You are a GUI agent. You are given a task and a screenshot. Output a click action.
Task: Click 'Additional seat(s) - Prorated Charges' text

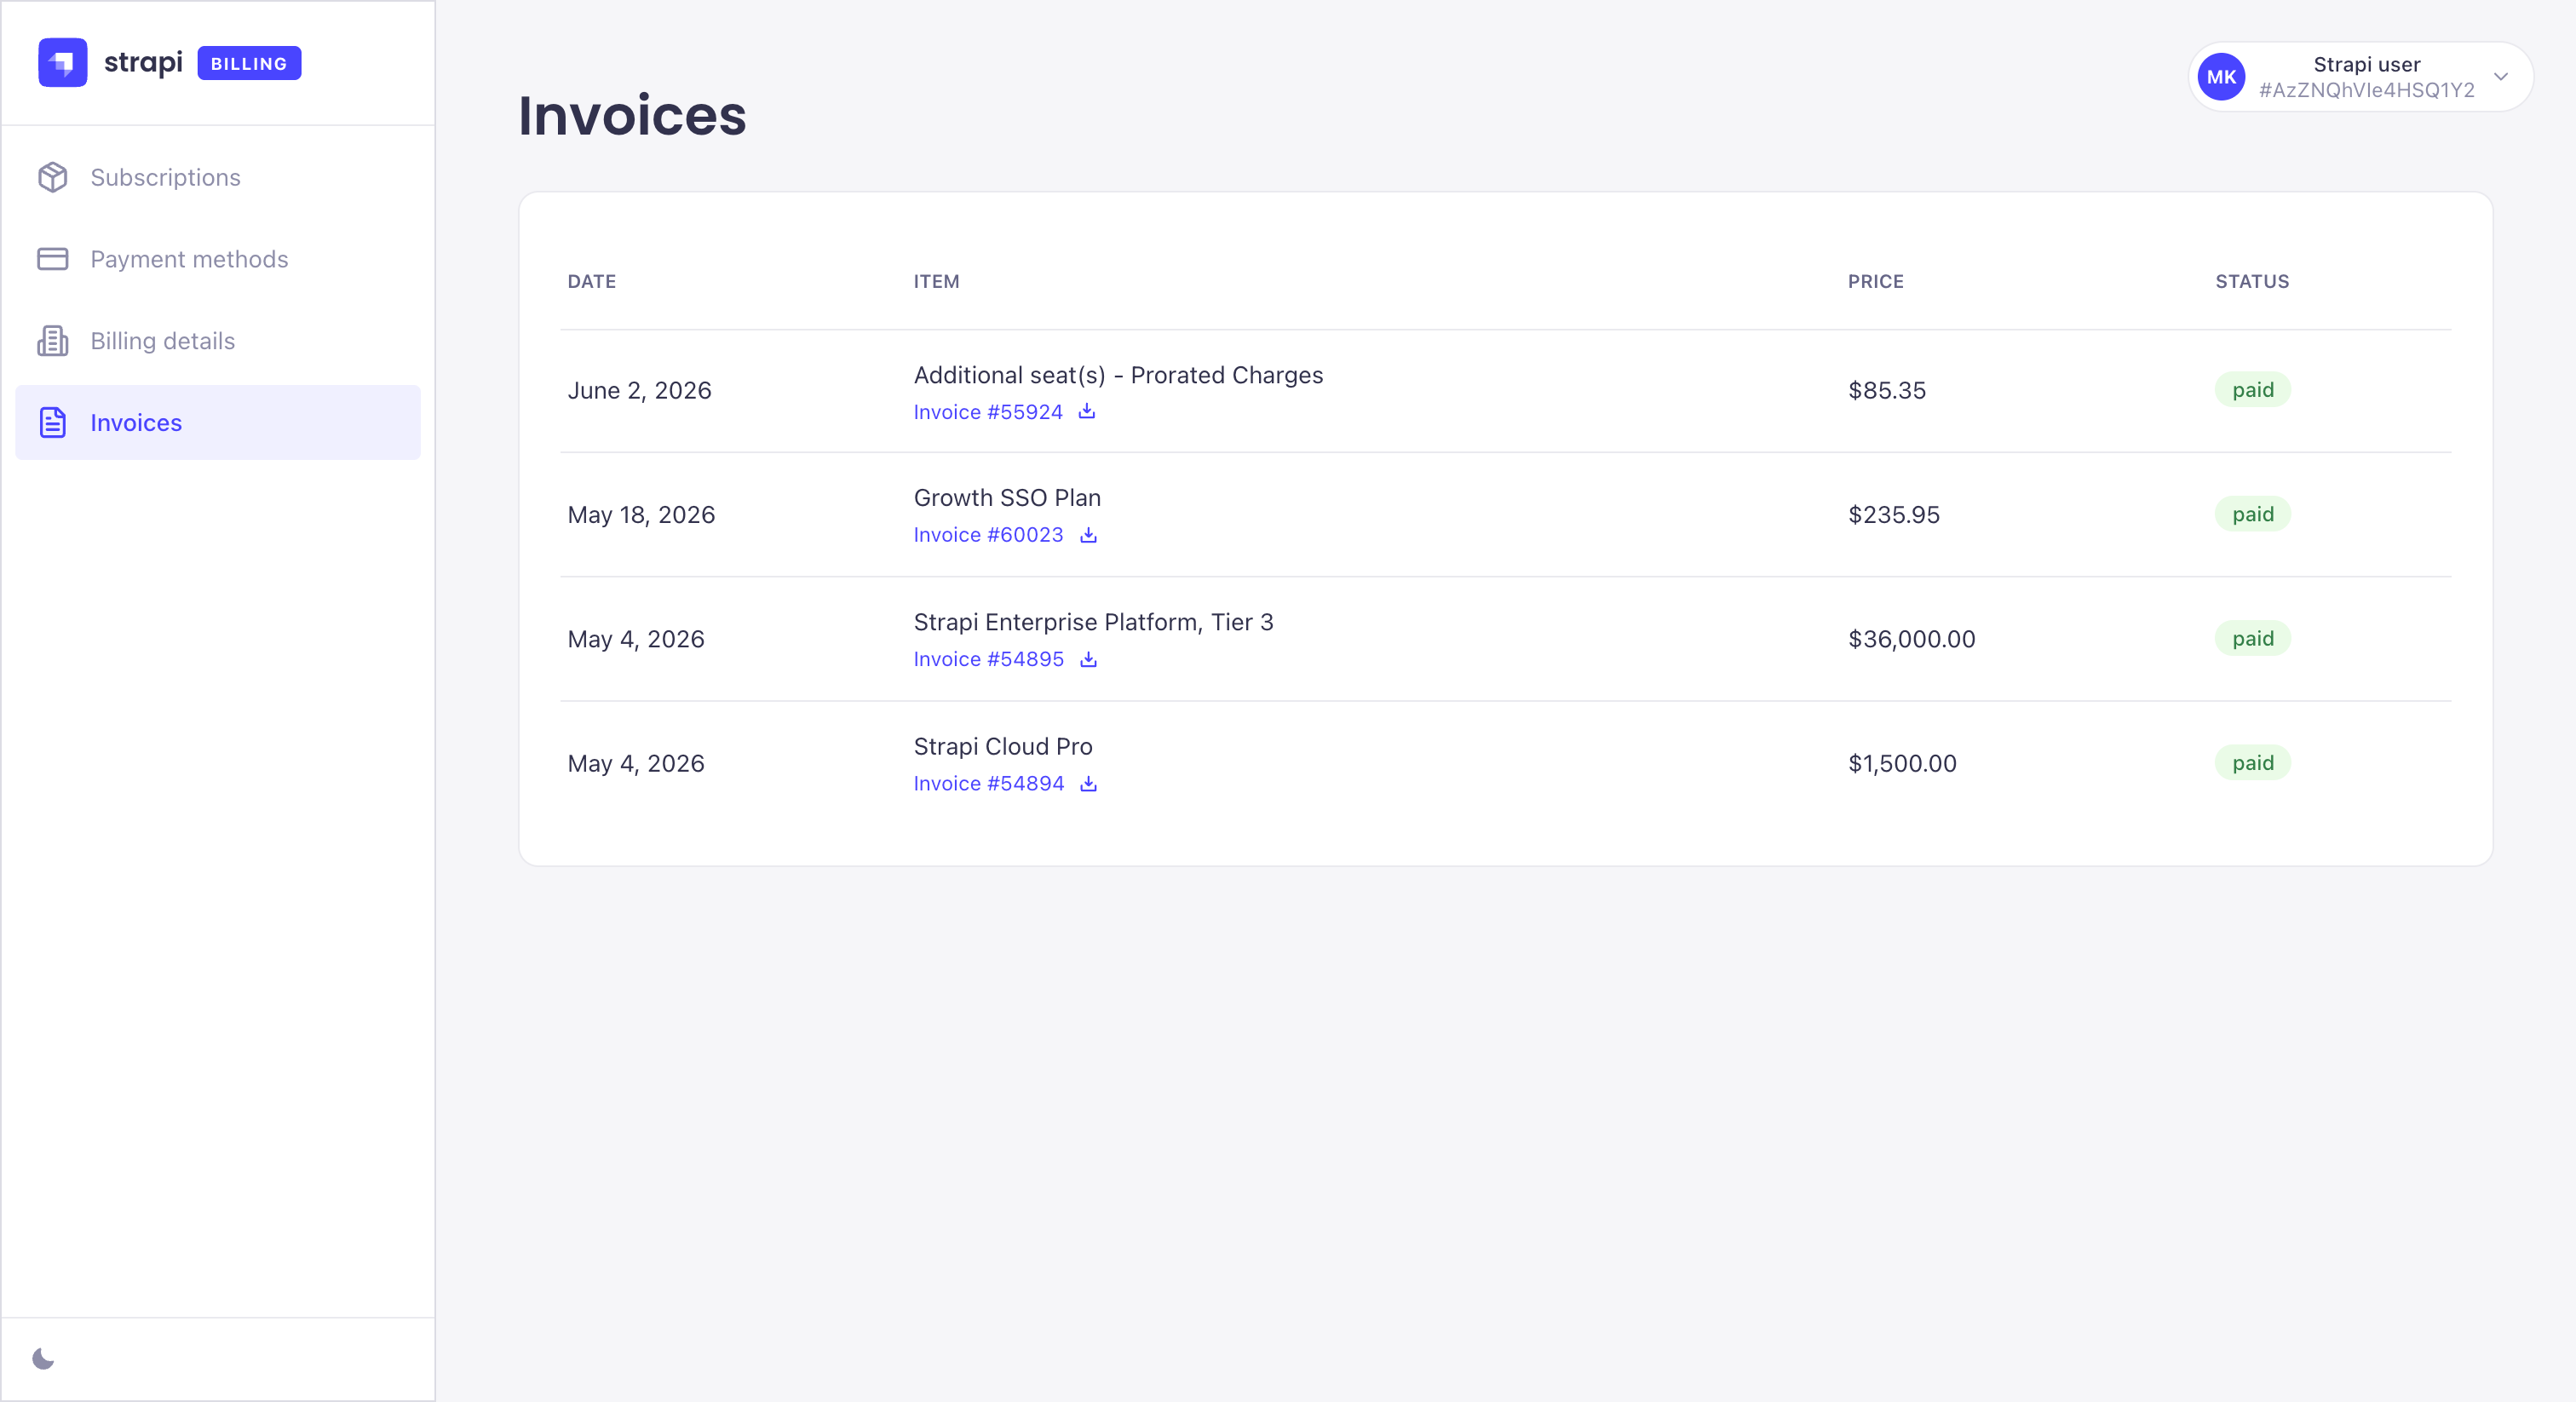point(1118,375)
